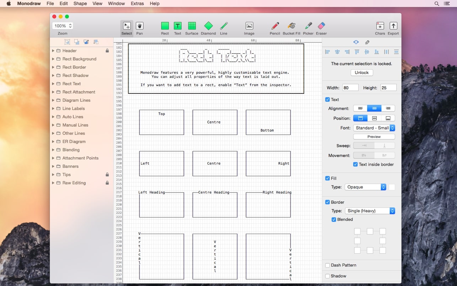Activate the Pencil tool
Image resolution: width=457 pixels, height=286 pixels.
[x=274, y=26]
